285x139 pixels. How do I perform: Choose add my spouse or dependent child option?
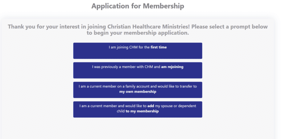138,109
